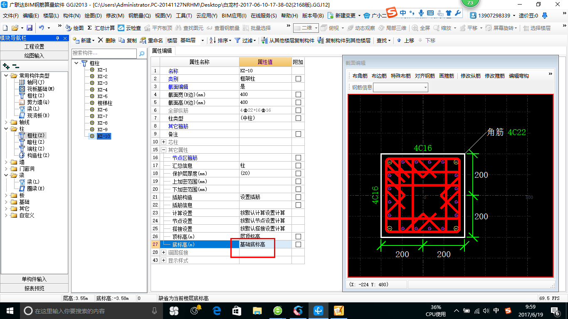Collapse the 常用构件类型 folder

(6, 76)
